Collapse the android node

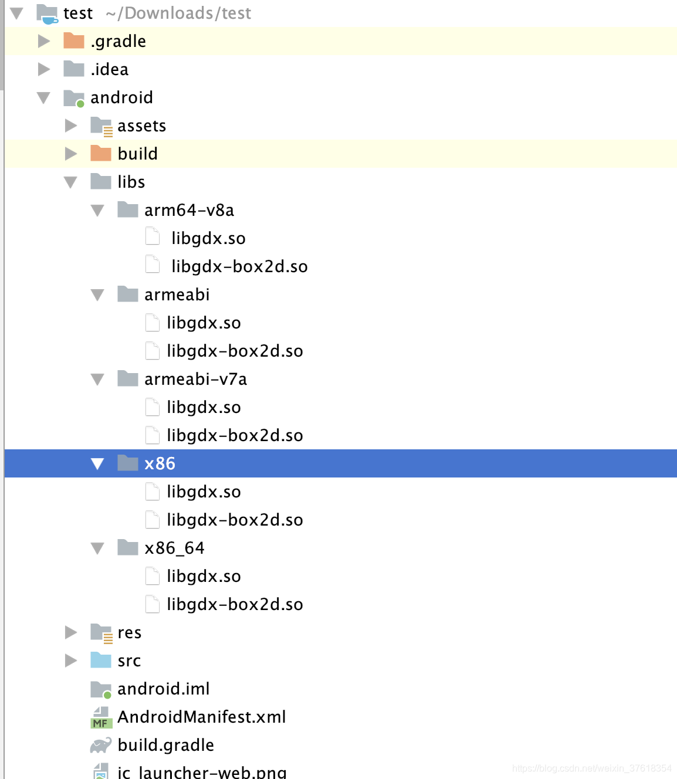click(43, 97)
